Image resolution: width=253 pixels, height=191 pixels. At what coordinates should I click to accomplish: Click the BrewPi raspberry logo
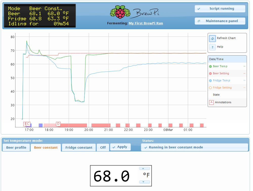(x=120, y=12)
